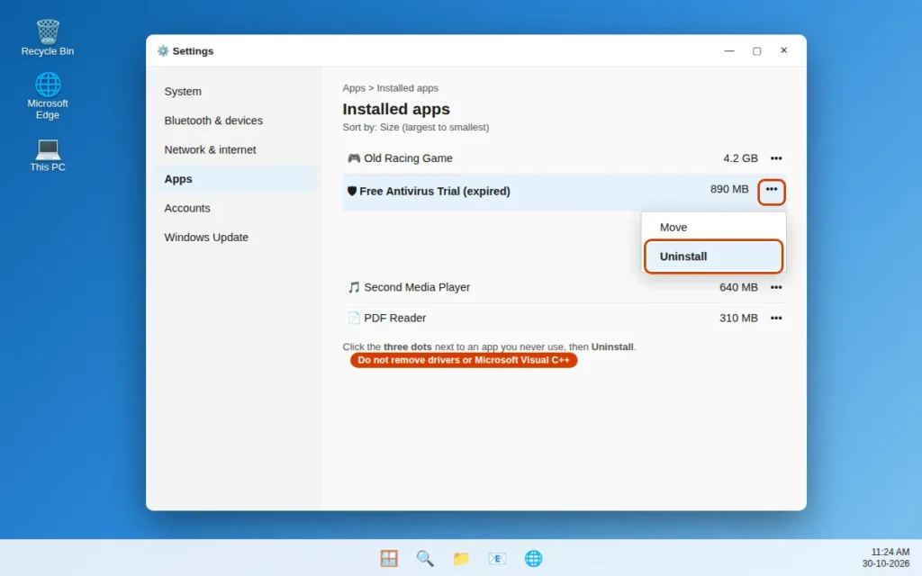Select the Free Antivirus Trial (expired) name
922x576 pixels.
tap(435, 191)
